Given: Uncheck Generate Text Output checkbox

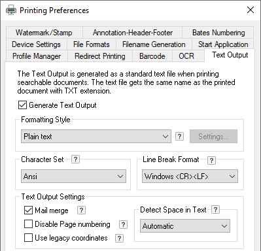Looking at the screenshot, I should click(22, 105).
